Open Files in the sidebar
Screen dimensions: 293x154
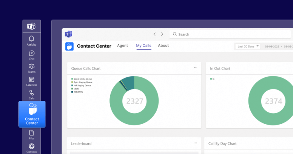click(32, 134)
